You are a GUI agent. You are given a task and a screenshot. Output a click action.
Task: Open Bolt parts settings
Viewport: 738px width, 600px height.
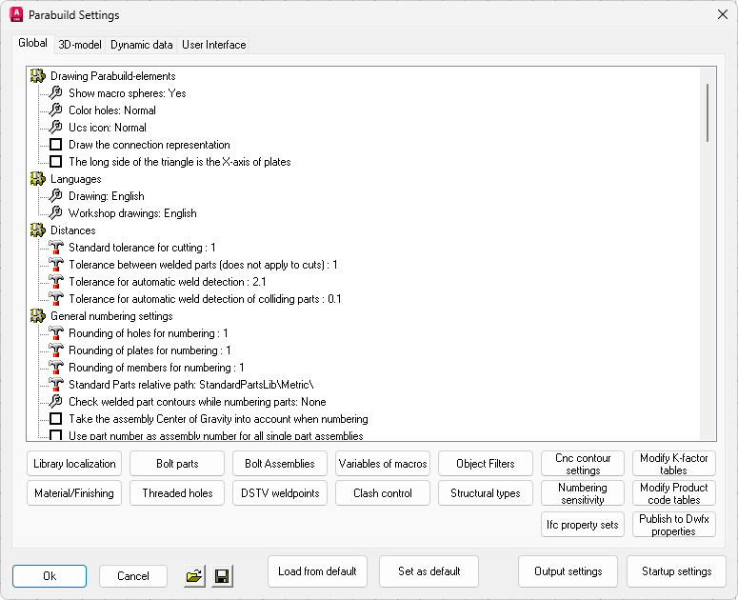[177, 464]
